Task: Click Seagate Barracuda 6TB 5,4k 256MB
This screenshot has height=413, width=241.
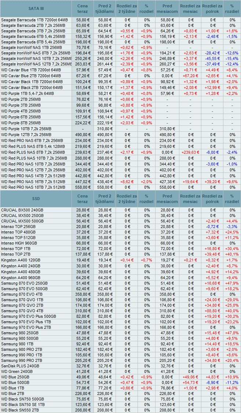Action: click(x=33, y=36)
